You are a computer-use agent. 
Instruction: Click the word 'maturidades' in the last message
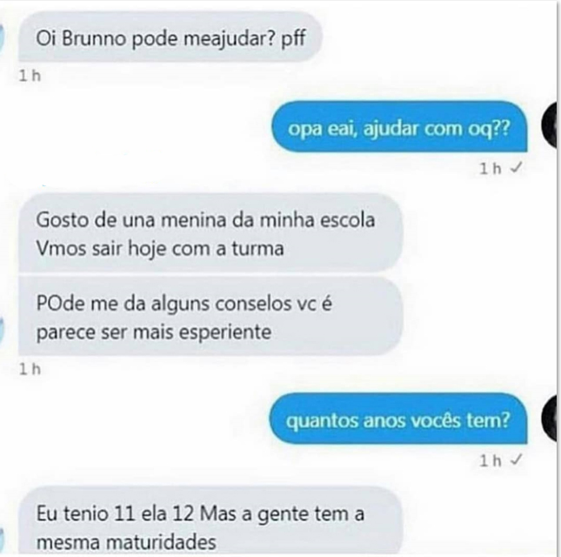click(x=162, y=541)
